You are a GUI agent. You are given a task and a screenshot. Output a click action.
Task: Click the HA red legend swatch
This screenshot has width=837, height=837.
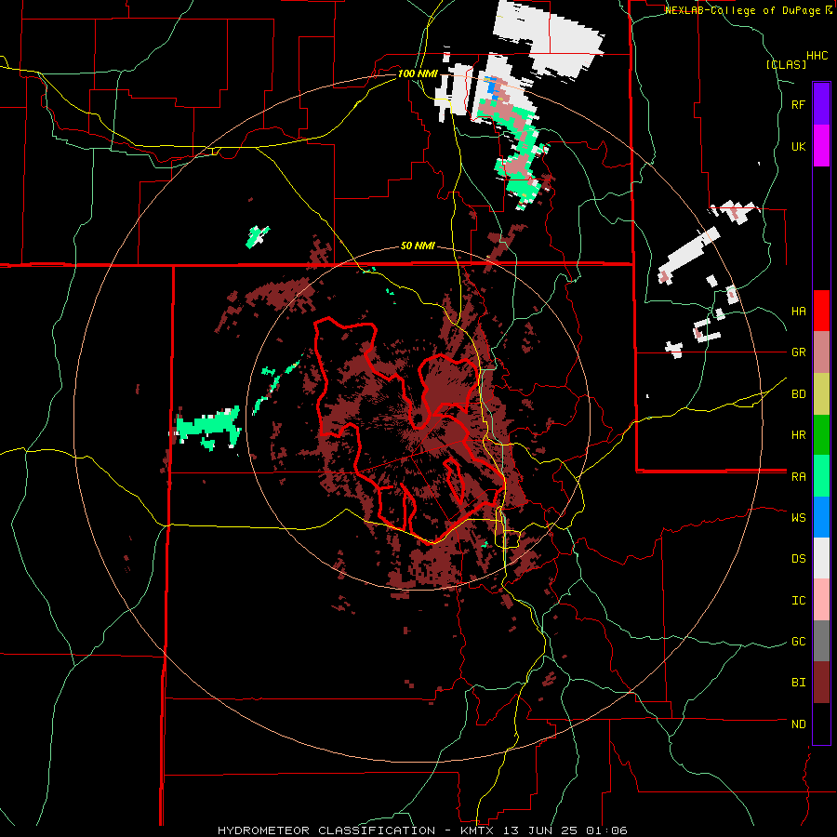[821, 311]
